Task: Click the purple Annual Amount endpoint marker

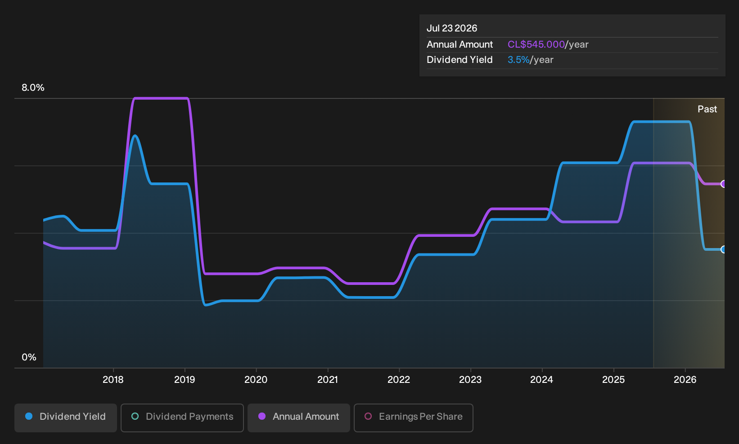Action: coord(723,184)
